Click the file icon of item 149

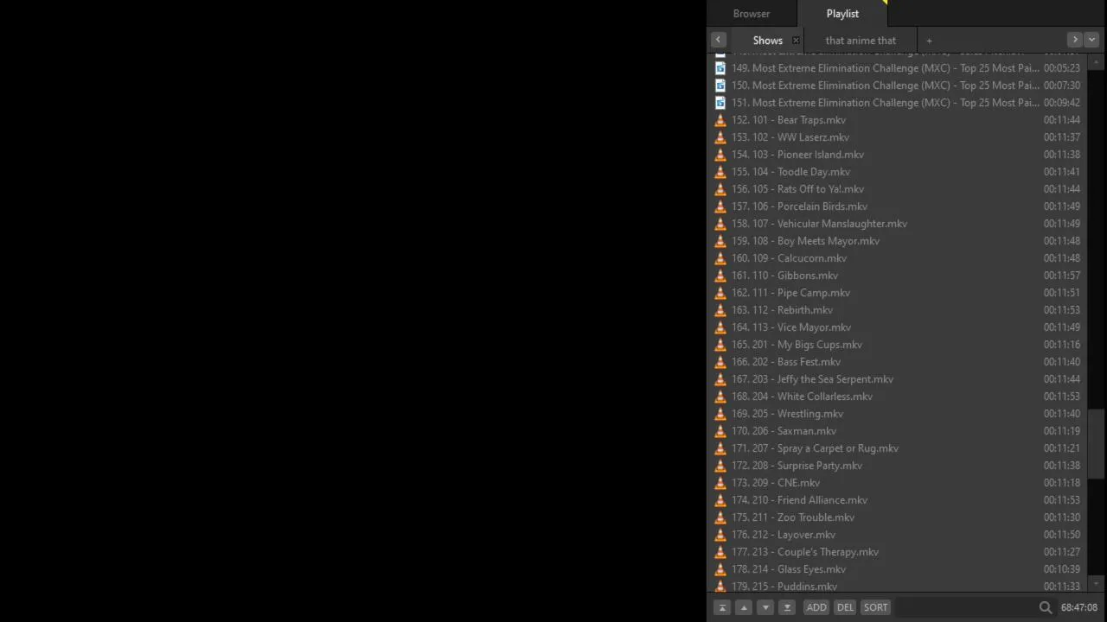(x=720, y=68)
